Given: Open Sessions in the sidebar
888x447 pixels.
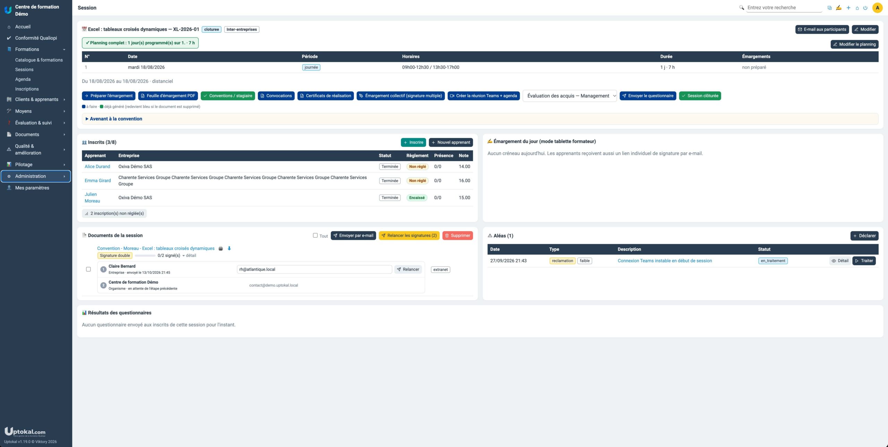Looking at the screenshot, I should click(24, 70).
